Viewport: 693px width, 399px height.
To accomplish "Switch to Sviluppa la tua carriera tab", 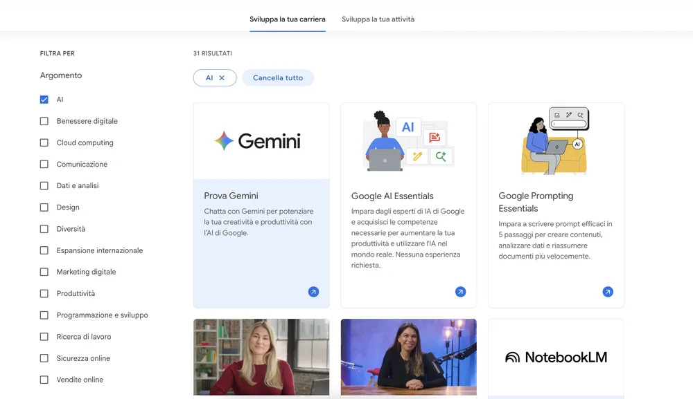I will (288, 19).
